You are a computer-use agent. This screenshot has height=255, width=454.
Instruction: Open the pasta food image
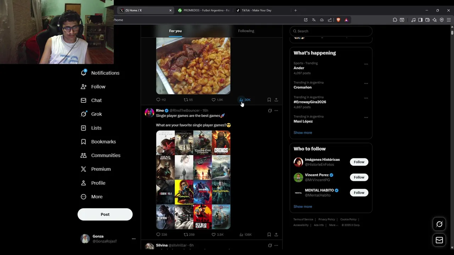click(193, 66)
